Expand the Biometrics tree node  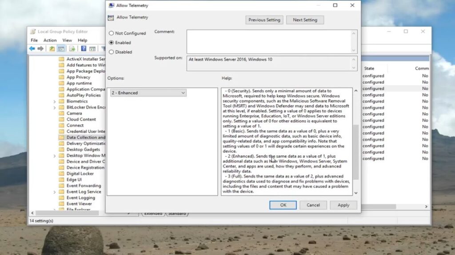click(x=54, y=101)
